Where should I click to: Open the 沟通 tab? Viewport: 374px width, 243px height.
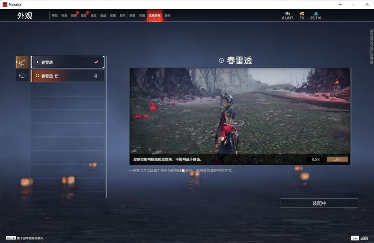point(142,15)
